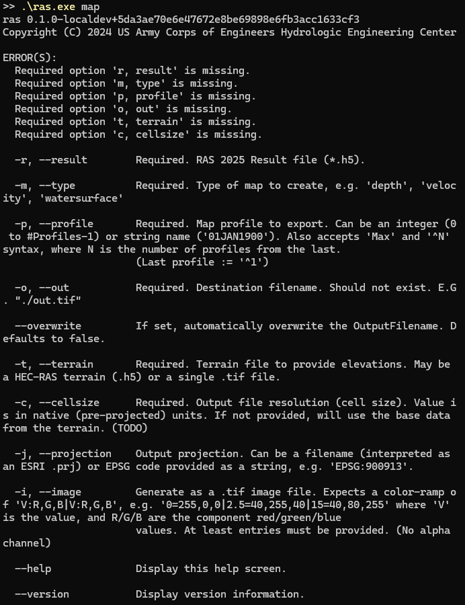Click the 'r, result' missing error line
Image resolution: width=465 pixels, height=605 pixels.
point(132,71)
